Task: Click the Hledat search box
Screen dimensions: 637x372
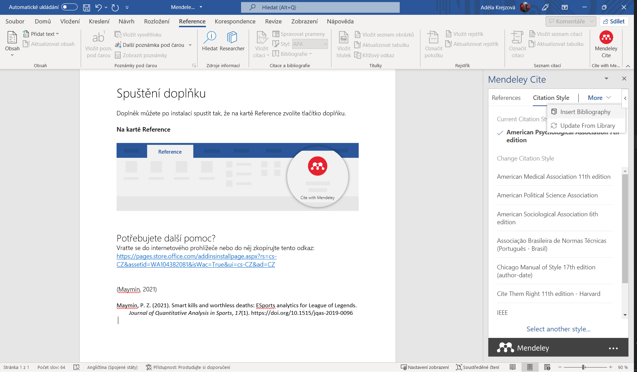Action: point(320,7)
